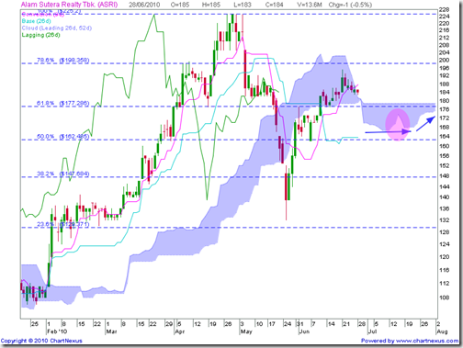Click the Feb '10 month label
The image size is (463, 348).
[57, 331]
